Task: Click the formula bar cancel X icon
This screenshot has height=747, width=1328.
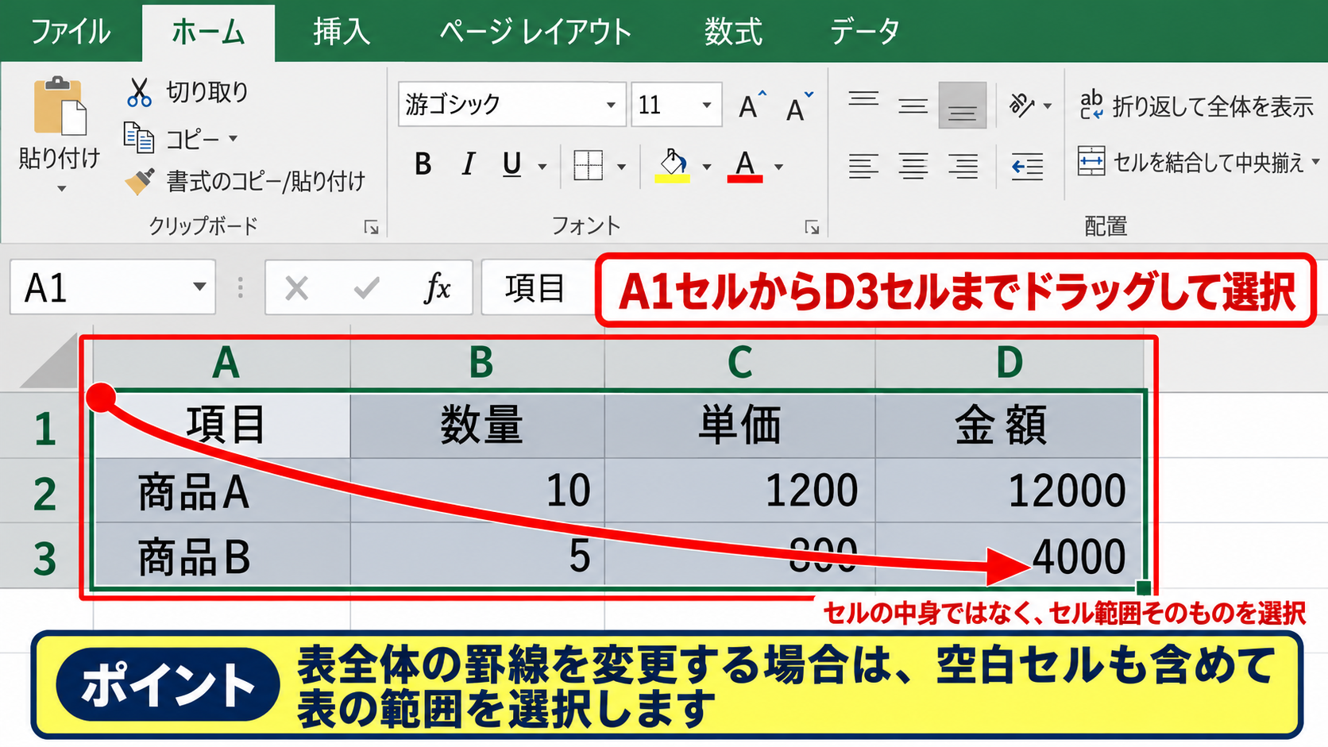Action: point(296,288)
